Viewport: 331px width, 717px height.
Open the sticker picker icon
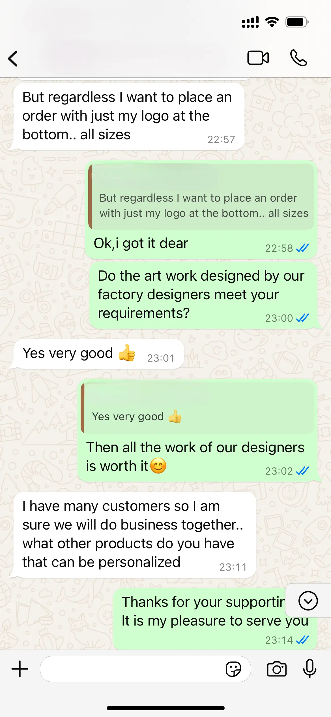[x=233, y=669]
